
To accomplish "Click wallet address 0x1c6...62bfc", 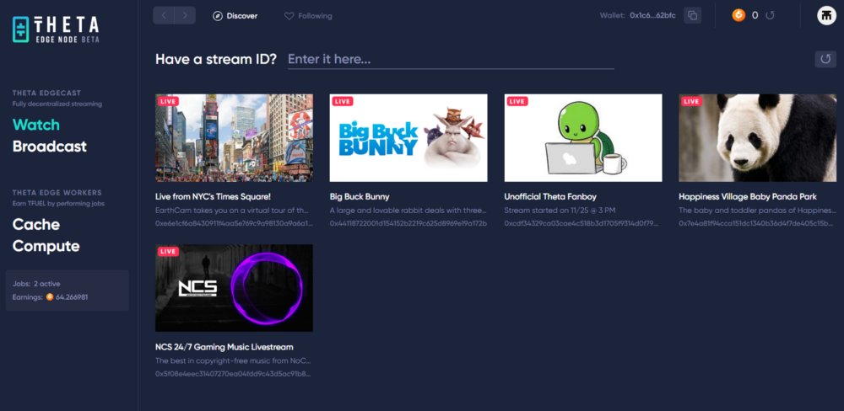I will (652, 15).
